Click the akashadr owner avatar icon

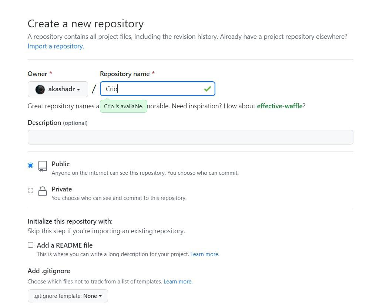40,89
